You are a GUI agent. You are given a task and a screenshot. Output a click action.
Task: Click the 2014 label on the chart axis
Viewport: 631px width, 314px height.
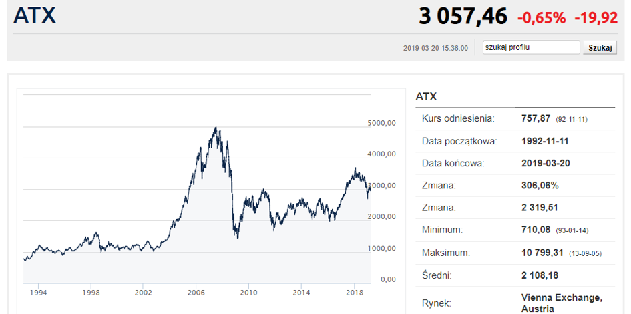[x=301, y=292]
